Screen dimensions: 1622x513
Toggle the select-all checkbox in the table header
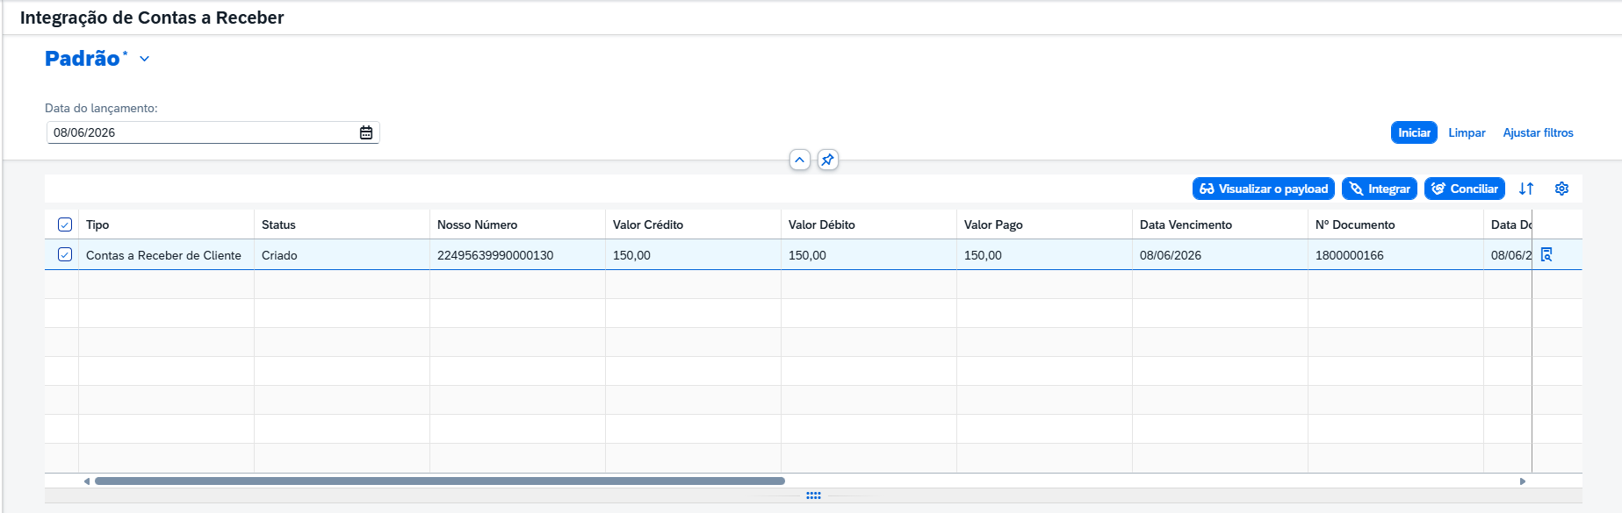pyautogui.click(x=65, y=224)
